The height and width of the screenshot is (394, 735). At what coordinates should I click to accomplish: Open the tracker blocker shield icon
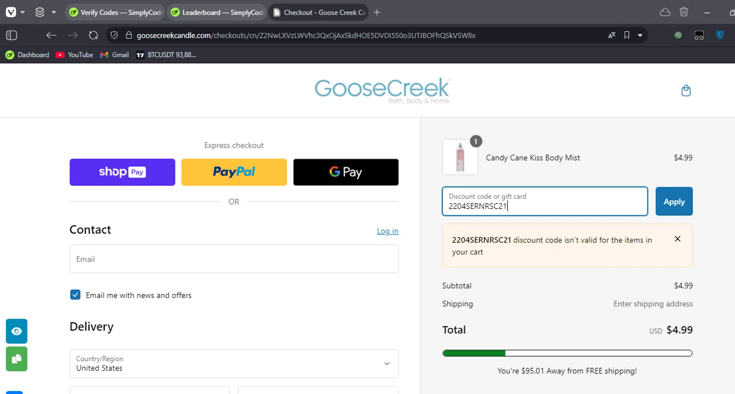[x=114, y=35]
